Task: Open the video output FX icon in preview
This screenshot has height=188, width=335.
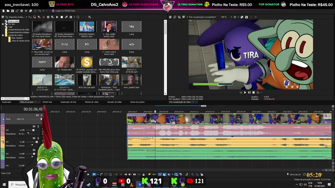Action: [179, 17]
